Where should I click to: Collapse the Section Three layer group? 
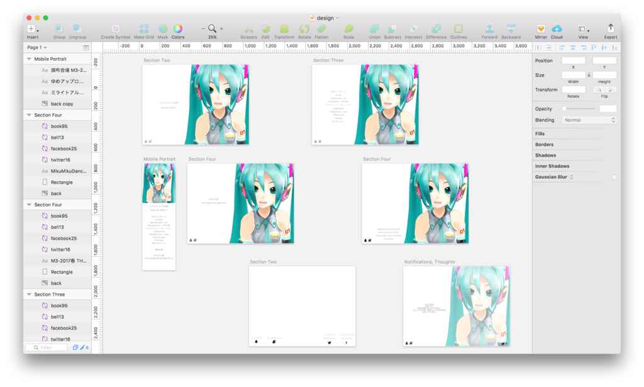tap(29, 294)
